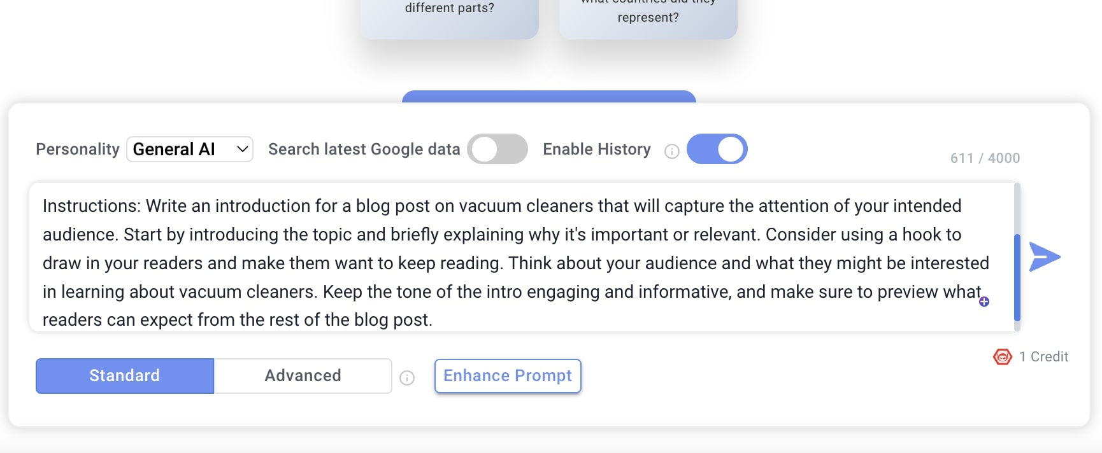Click the "Personality" label text
1102x453 pixels.
tap(78, 150)
